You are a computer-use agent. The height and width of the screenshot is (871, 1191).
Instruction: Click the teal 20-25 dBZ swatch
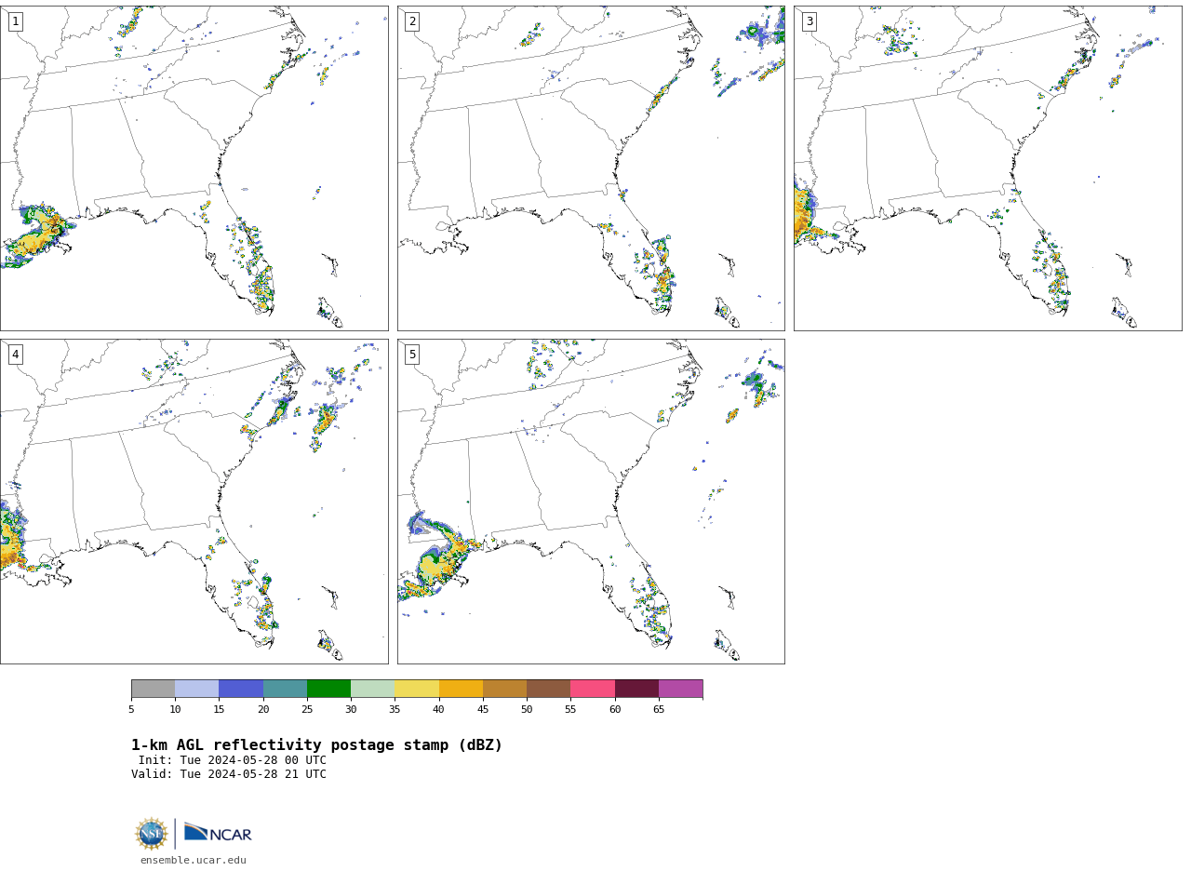point(285,689)
